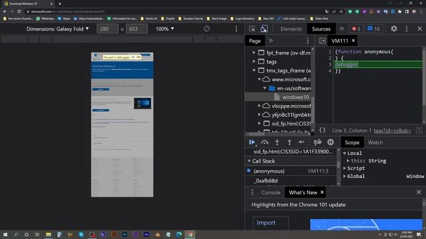
Task: Click the height field showing 653
Action: [136, 29]
